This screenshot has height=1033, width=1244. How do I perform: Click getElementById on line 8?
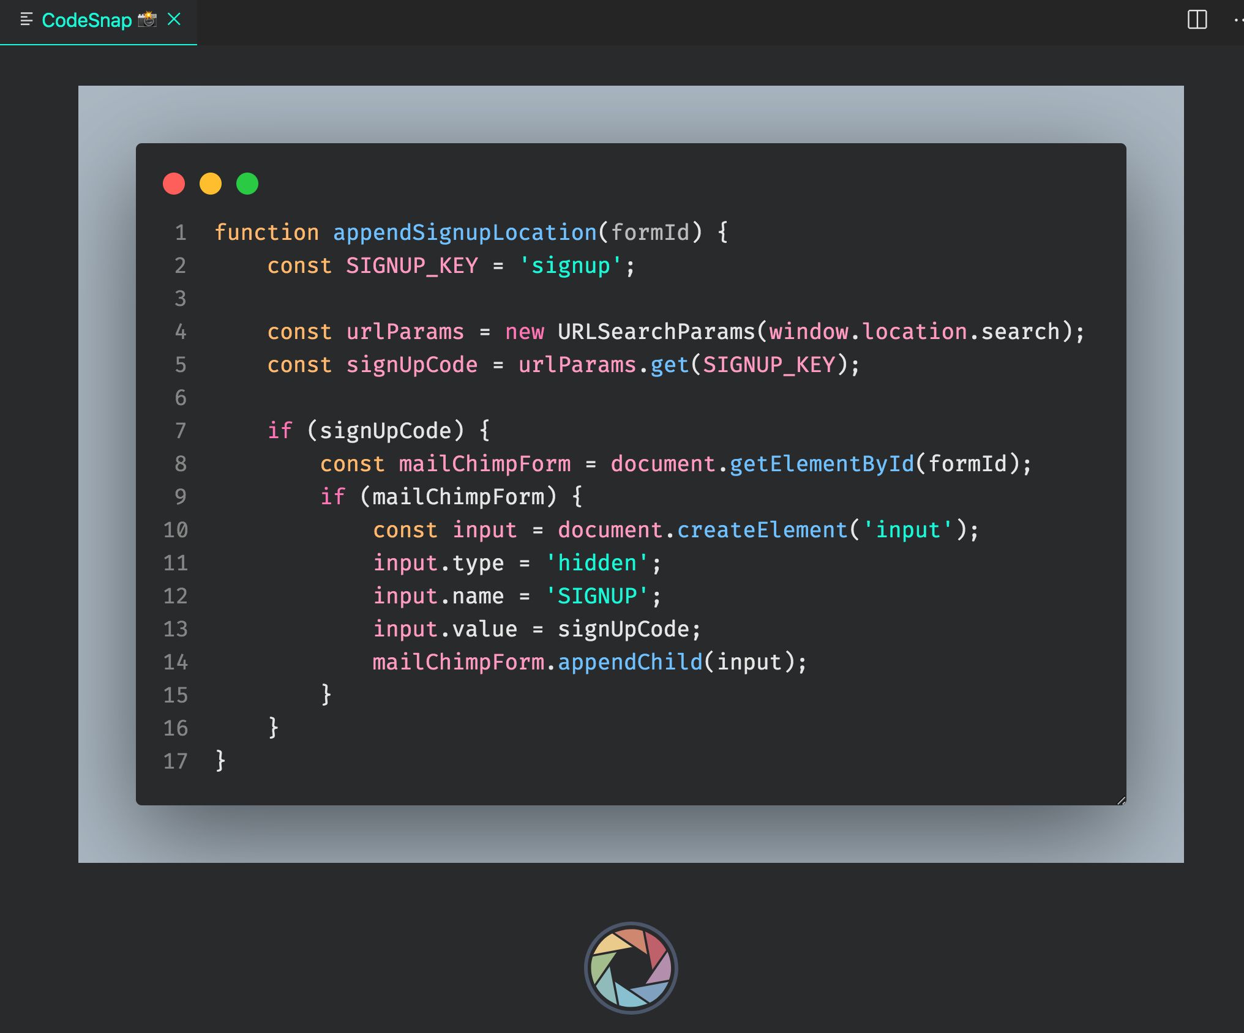[x=820, y=463]
